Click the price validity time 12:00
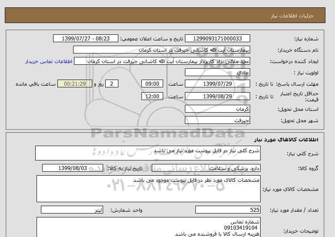 tap(152, 96)
